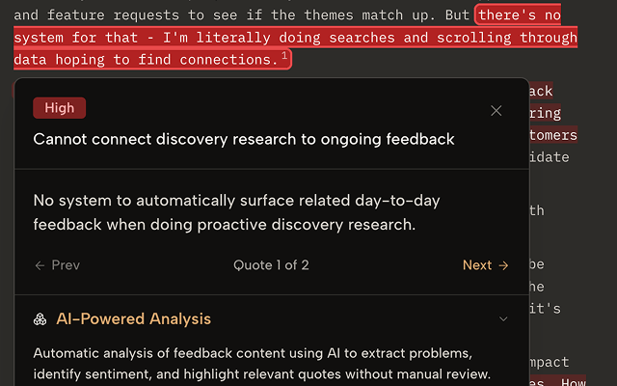Screen dimensions: 617x386
Task: Click highlighted text 'data hoping to find connections.'
Action: coord(146,60)
